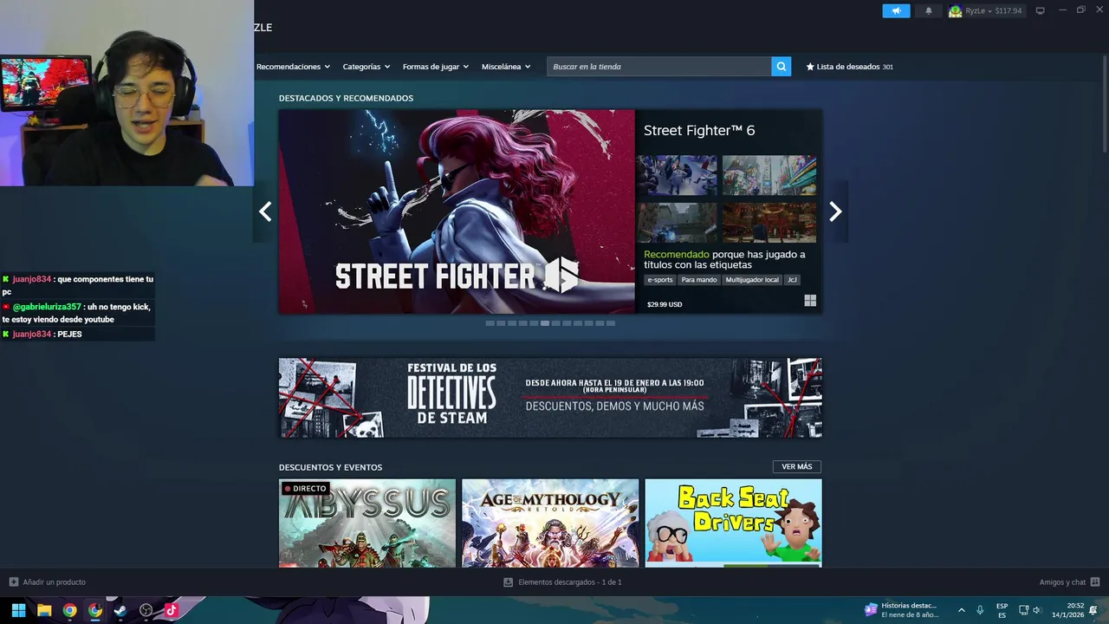Open the Steam announcements megaphone button
Screen dimensions: 1109x624
(896, 10)
